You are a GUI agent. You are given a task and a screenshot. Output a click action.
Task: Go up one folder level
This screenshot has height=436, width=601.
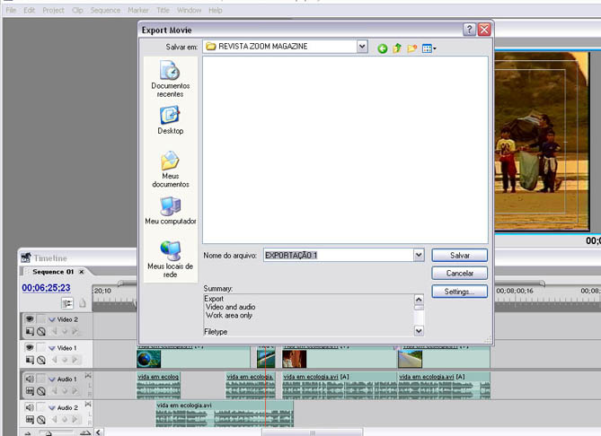click(397, 48)
